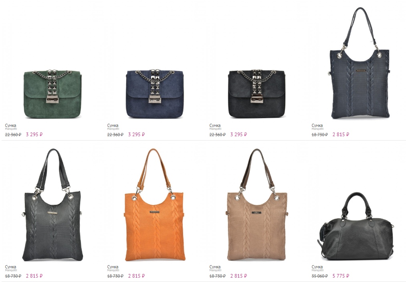Click the 3 295 ₽ price of green bag
This screenshot has width=406, height=282.
34,135
